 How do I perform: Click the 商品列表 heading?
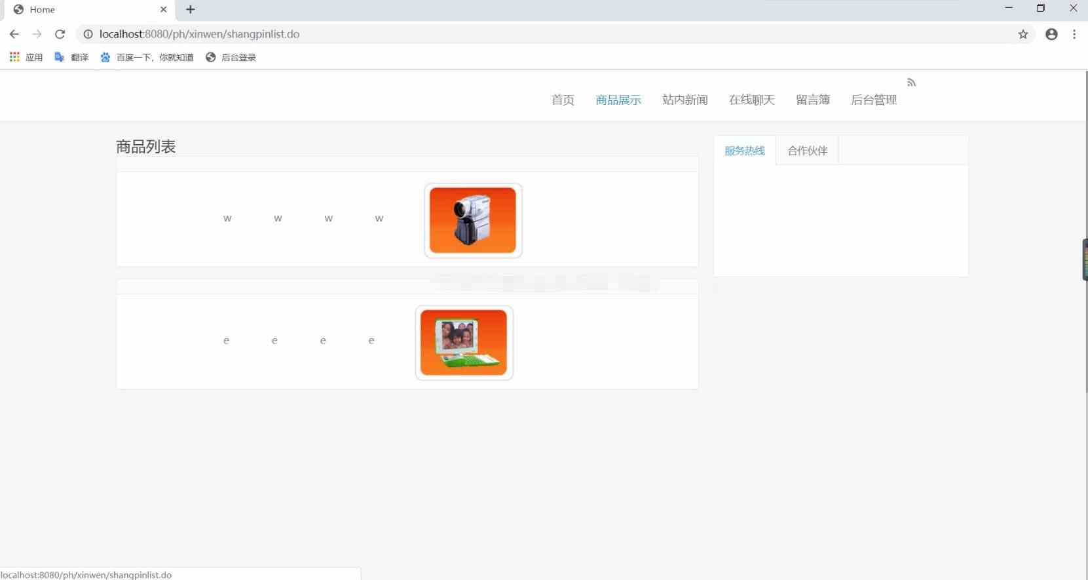[x=145, y=147]
